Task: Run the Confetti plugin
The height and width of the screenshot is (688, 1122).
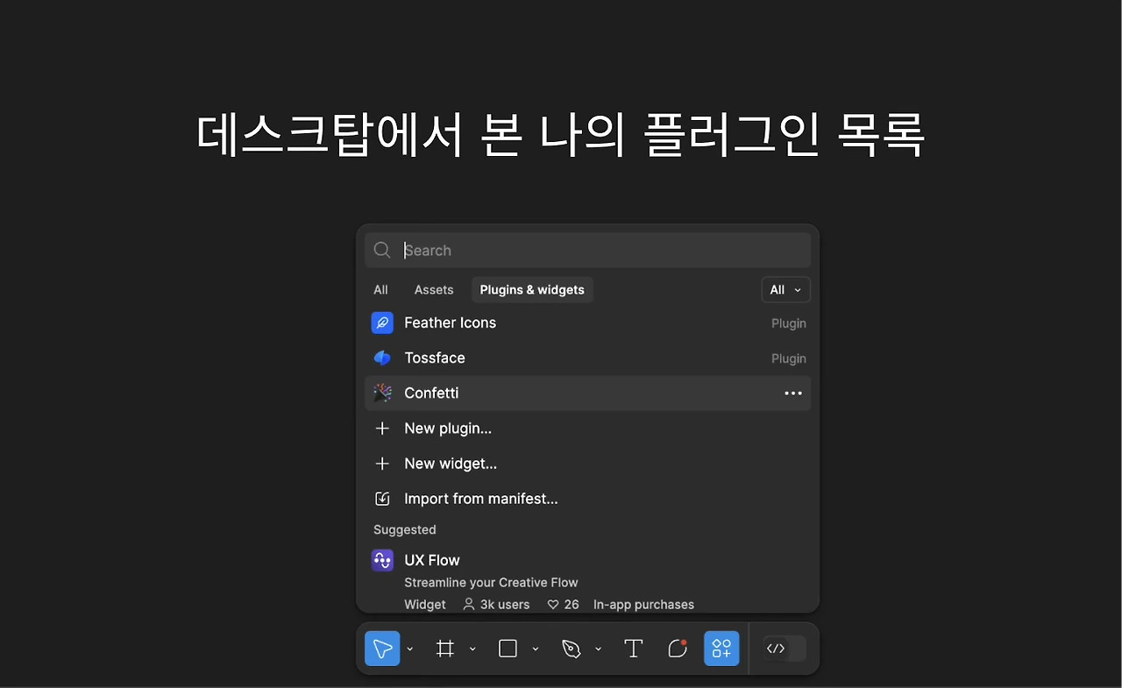Action: click(x=587, y=393)
